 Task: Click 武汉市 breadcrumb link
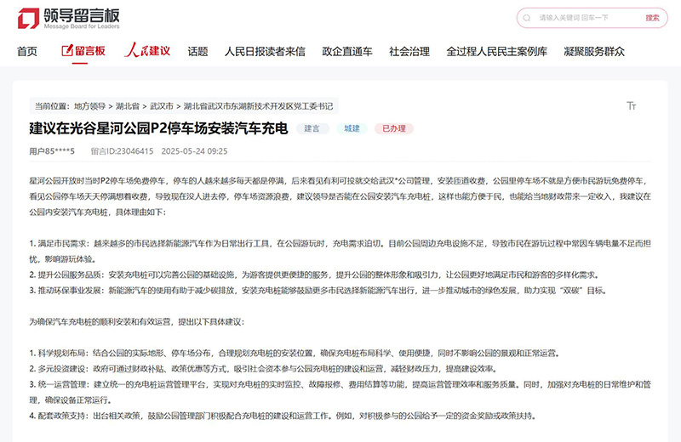pyautogui.click(x=162, y=106)
